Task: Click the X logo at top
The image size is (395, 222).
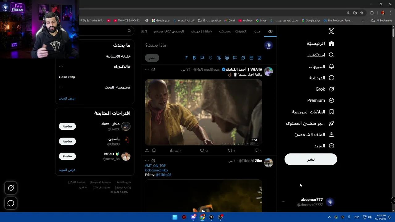Action: [x=331, y=31]
